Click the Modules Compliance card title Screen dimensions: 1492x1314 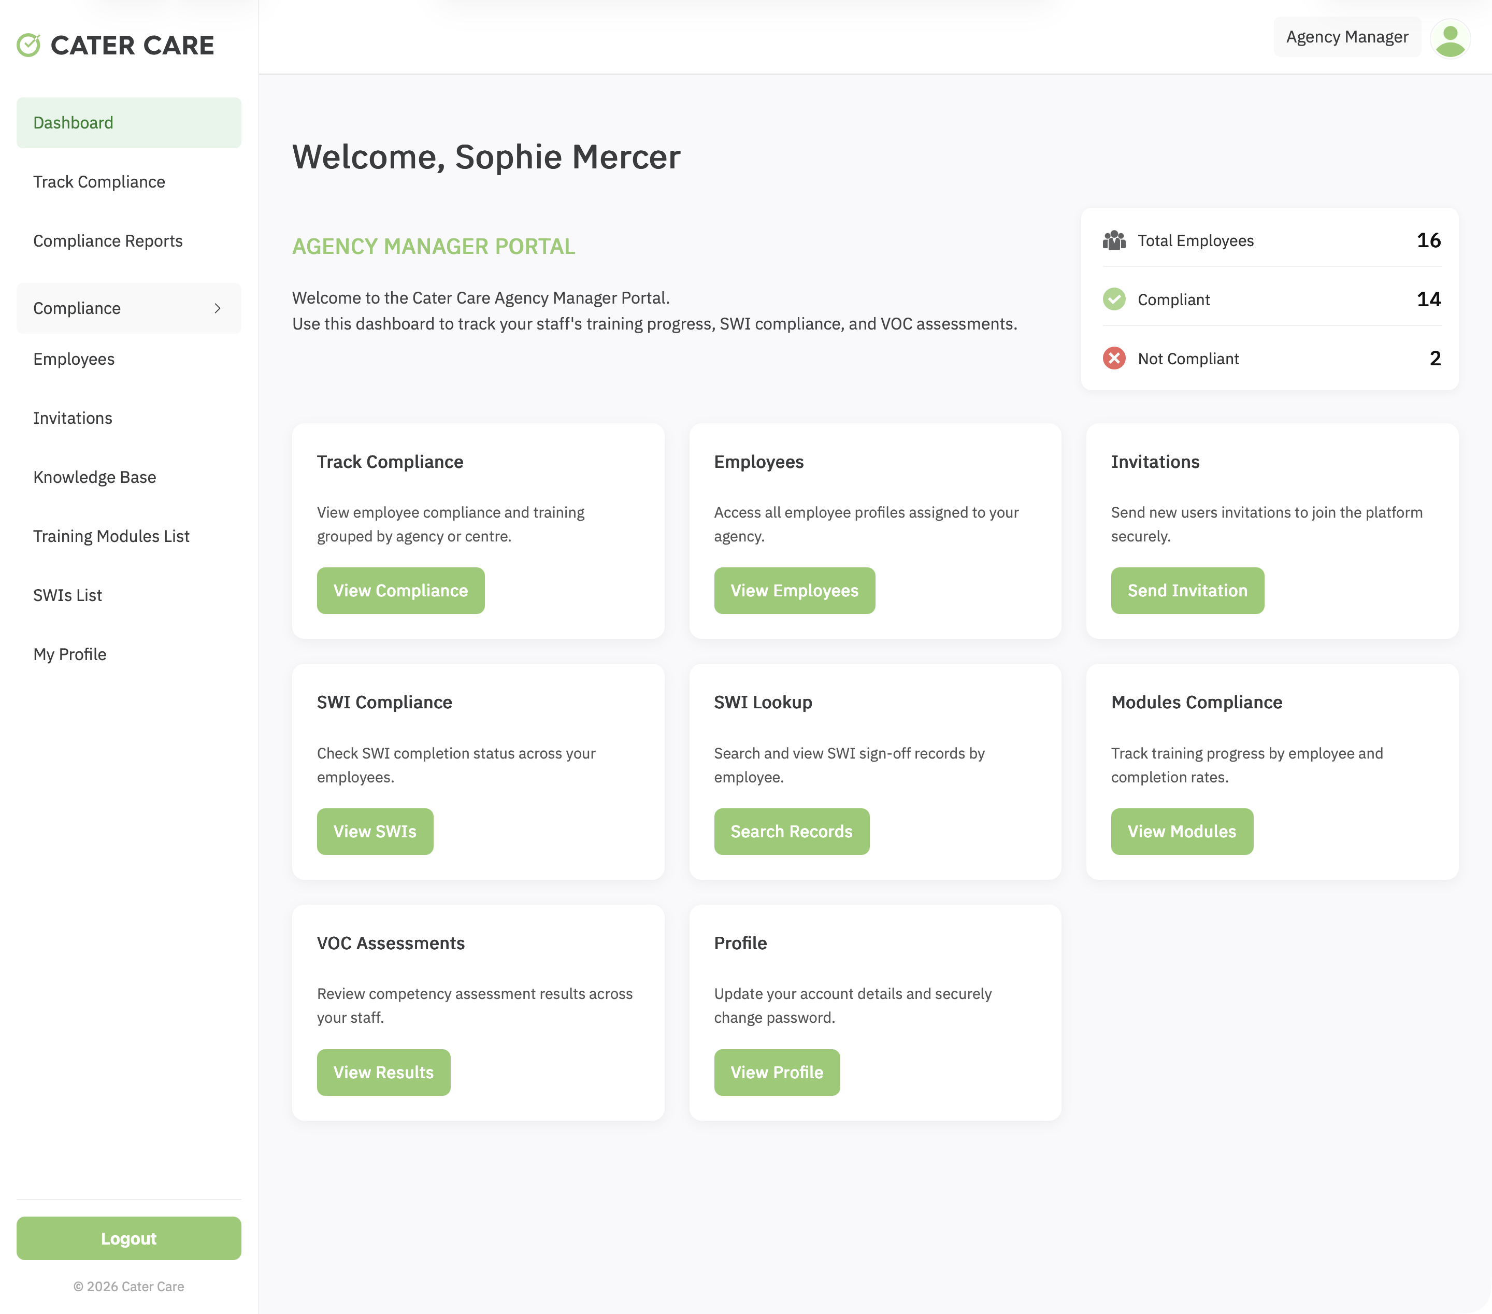click(x=1196, y=702)
